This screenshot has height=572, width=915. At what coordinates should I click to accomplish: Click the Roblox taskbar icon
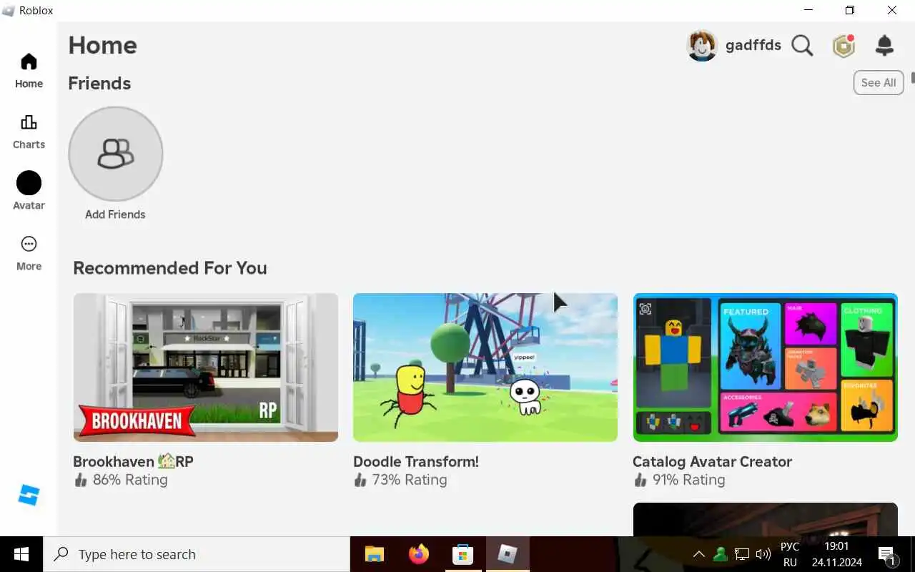click(508, 554)
